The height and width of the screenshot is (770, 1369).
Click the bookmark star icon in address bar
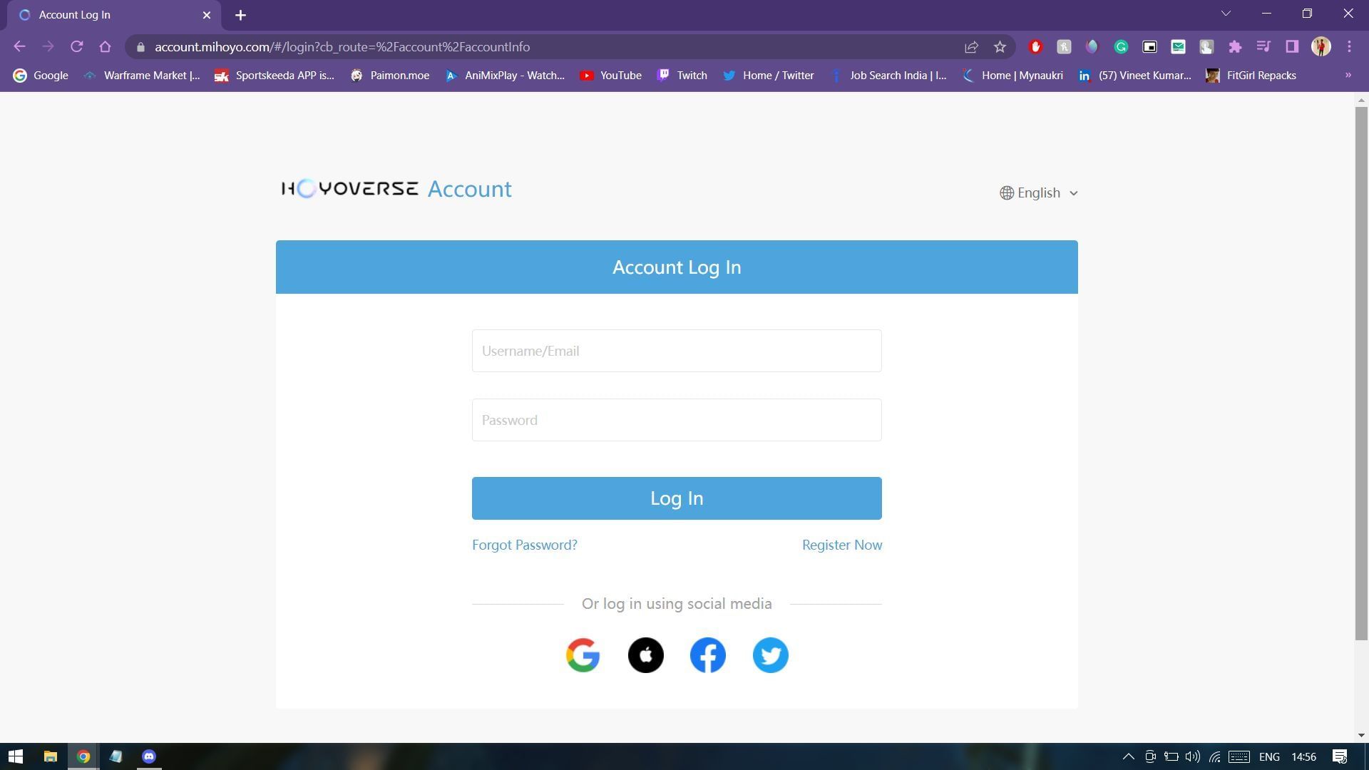(1000, 46)
